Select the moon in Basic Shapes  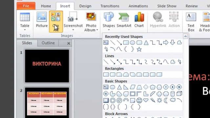point(166,100)
